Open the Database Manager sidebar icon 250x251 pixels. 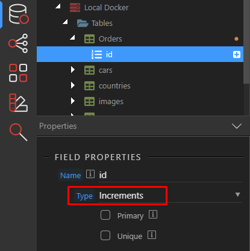click(x=19, y=14)
